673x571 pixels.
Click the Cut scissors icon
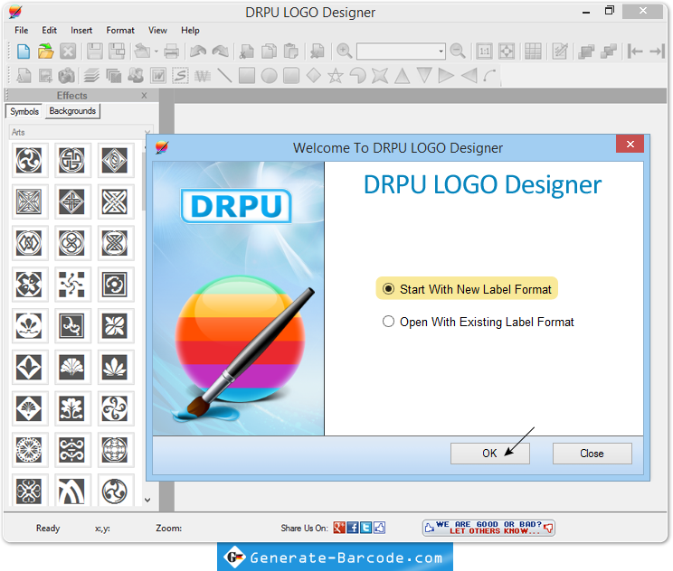tap(247, 51)
